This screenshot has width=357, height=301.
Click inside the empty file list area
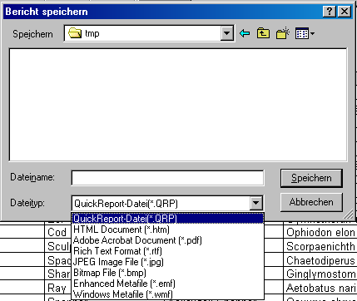[x=178, y=105]
